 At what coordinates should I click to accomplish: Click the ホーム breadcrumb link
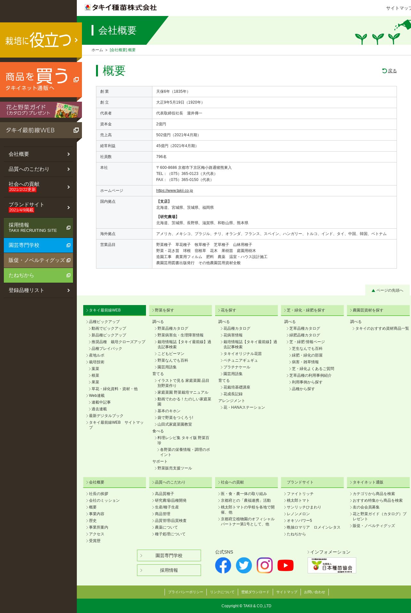pos(97,50)
